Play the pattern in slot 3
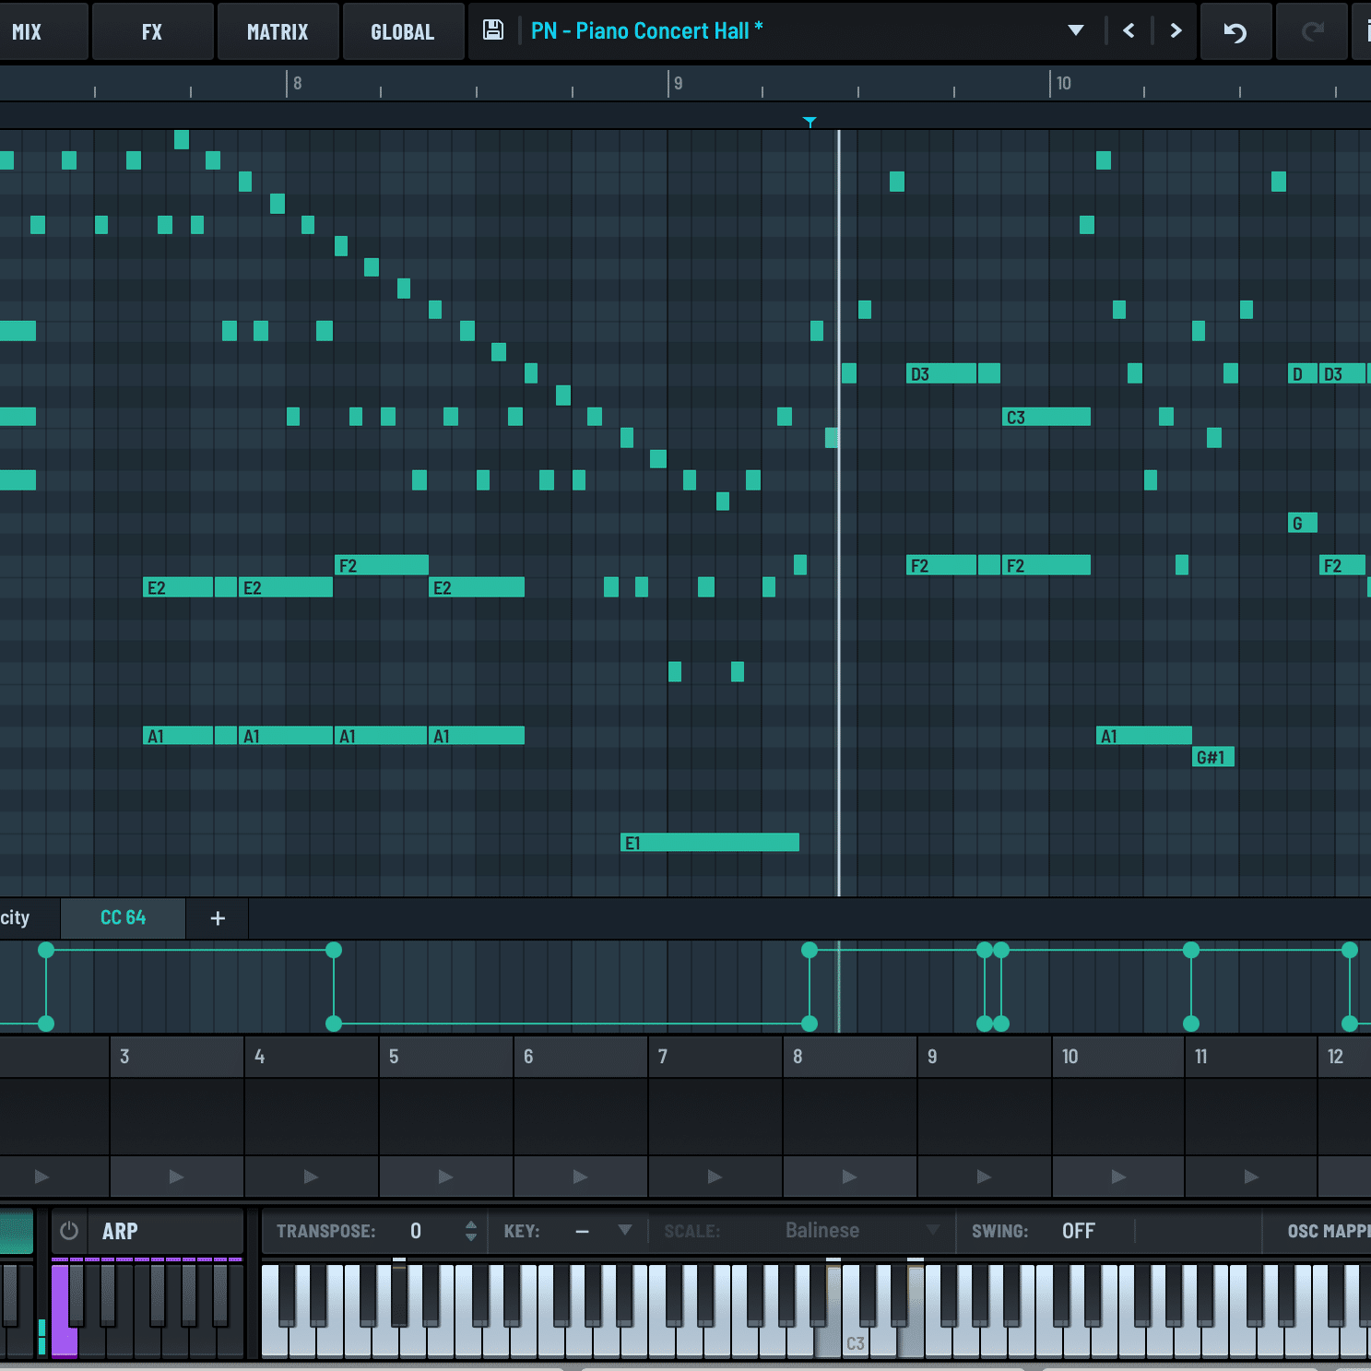 point(176,1176)
